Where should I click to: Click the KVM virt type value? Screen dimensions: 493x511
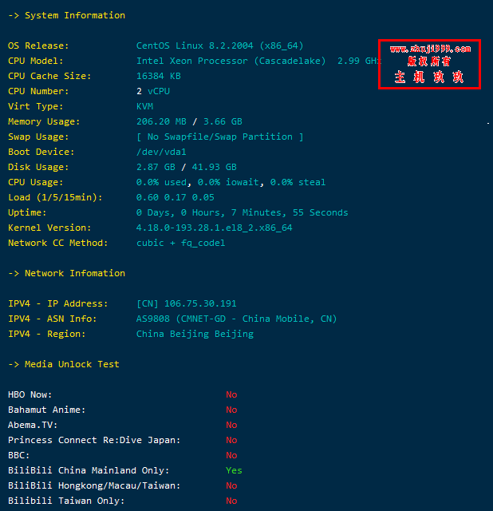(x=144, y=106)
